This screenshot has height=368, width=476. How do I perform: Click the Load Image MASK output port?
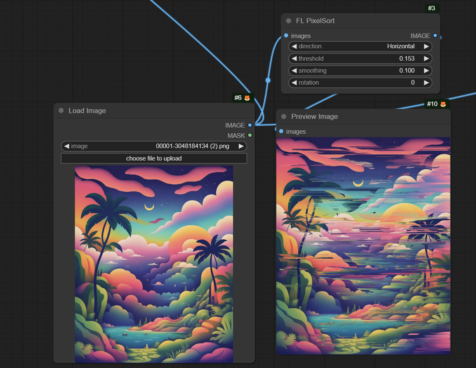point(250,135)
